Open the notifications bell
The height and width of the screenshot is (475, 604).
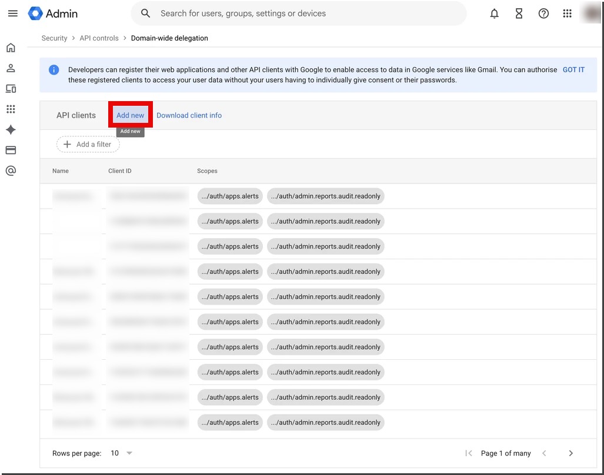494,14
